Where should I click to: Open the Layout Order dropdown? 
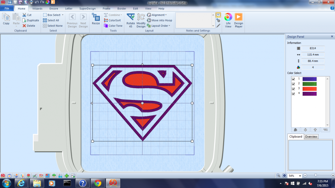[170, 26]
